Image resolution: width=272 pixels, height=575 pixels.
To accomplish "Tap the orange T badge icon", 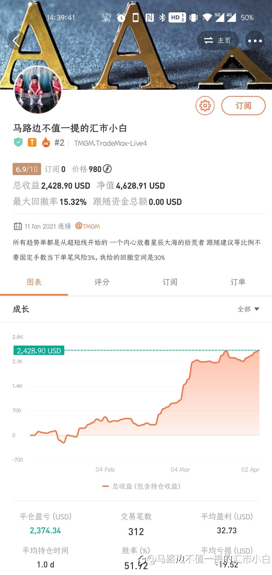I will 32,142.
